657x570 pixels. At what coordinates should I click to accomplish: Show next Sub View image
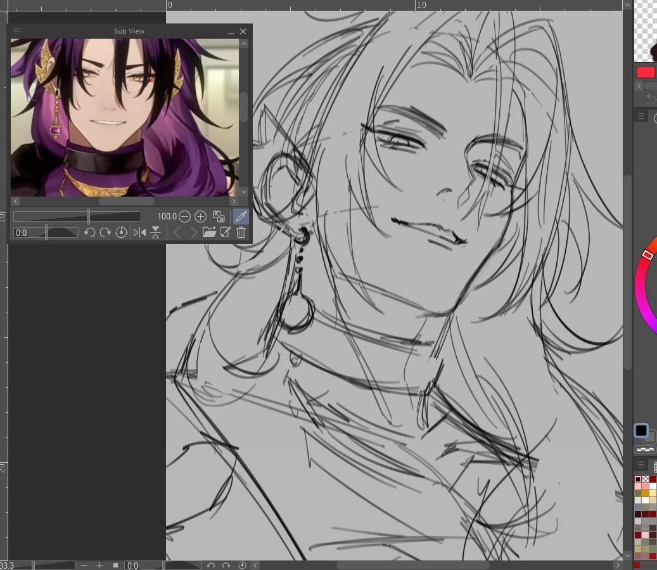point(193,232)
